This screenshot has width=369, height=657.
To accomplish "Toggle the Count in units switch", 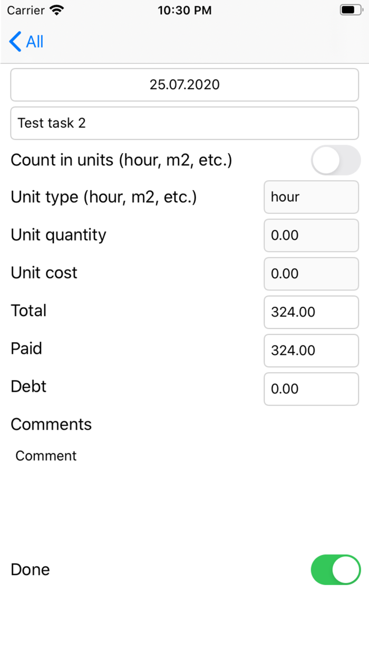I will [x=336, y=160].
